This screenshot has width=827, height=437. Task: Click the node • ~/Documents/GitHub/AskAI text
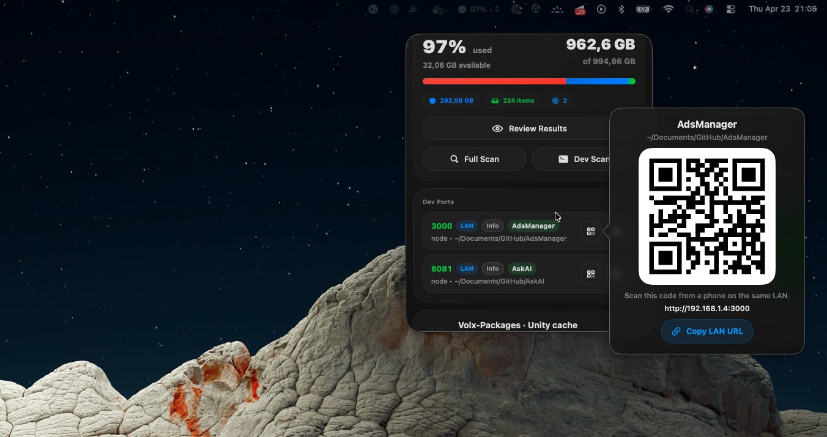488,281
